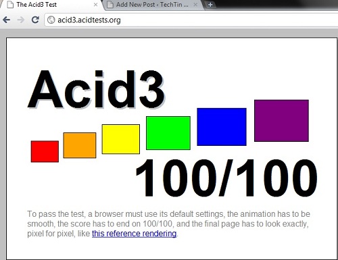Click the orange square
The height and width of the screenshot is (260, 338).
(80, 145)
